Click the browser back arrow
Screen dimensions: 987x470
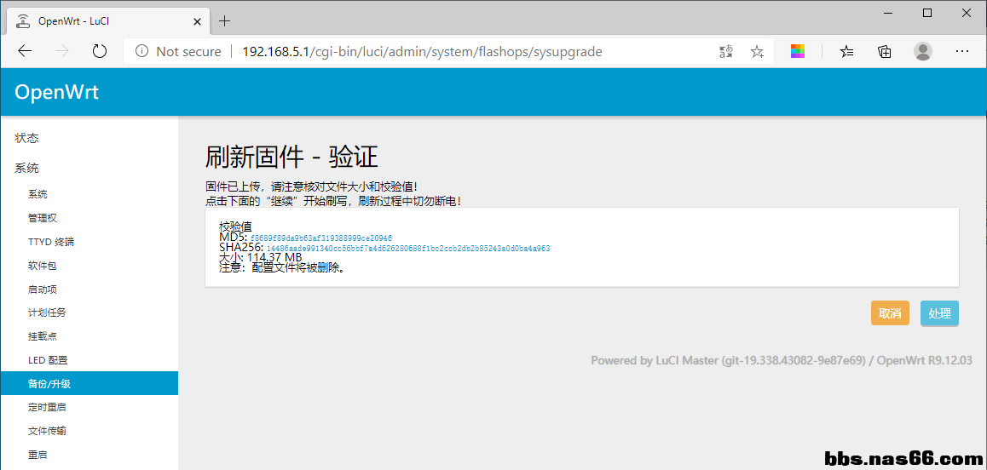coord(25,51)
